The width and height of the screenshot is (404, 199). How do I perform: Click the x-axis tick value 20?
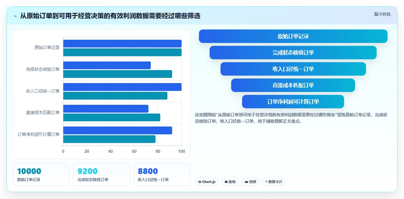point(87,151)
